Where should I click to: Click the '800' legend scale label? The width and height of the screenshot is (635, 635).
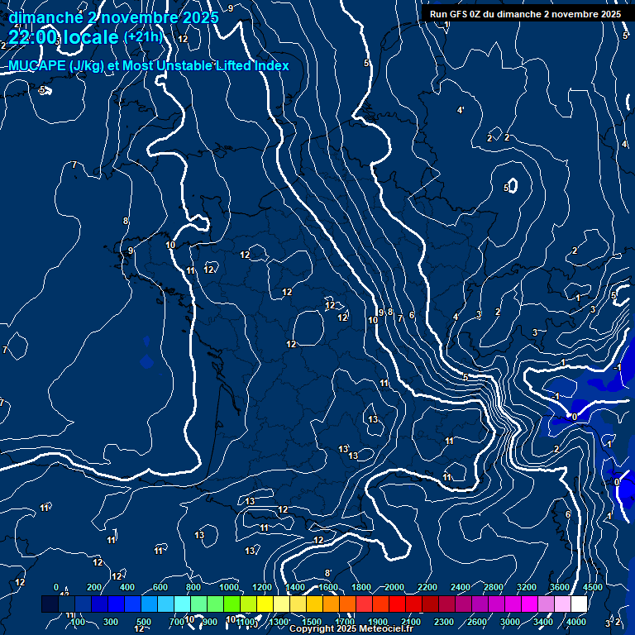193,587
